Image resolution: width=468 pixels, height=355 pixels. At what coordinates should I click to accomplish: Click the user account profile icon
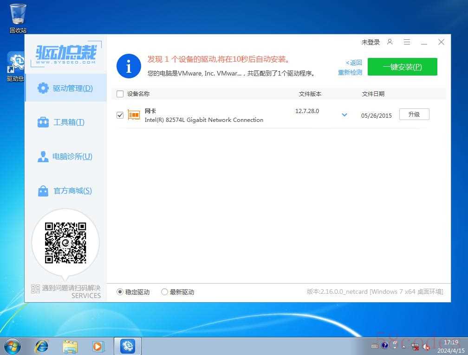point(390,42)
